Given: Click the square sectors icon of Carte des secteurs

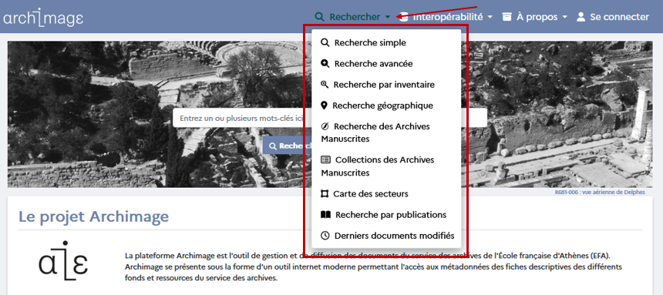Looking at the screenshot, I should point(325,194).
